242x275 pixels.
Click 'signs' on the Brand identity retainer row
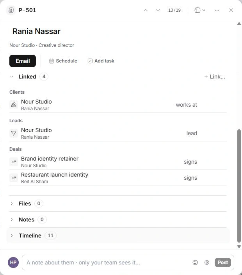[190, 162]
